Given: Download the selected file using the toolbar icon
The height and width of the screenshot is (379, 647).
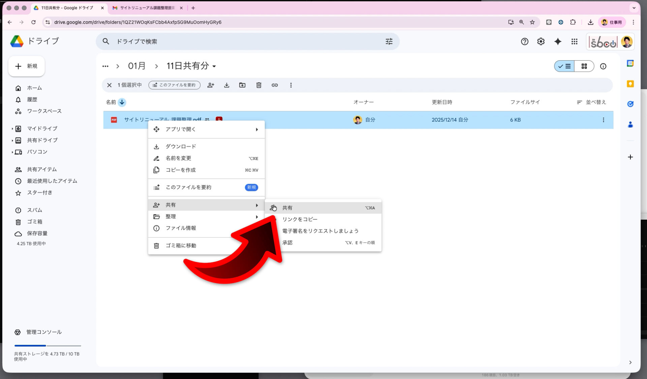Looking at the screenshot, I should point(226,85).
